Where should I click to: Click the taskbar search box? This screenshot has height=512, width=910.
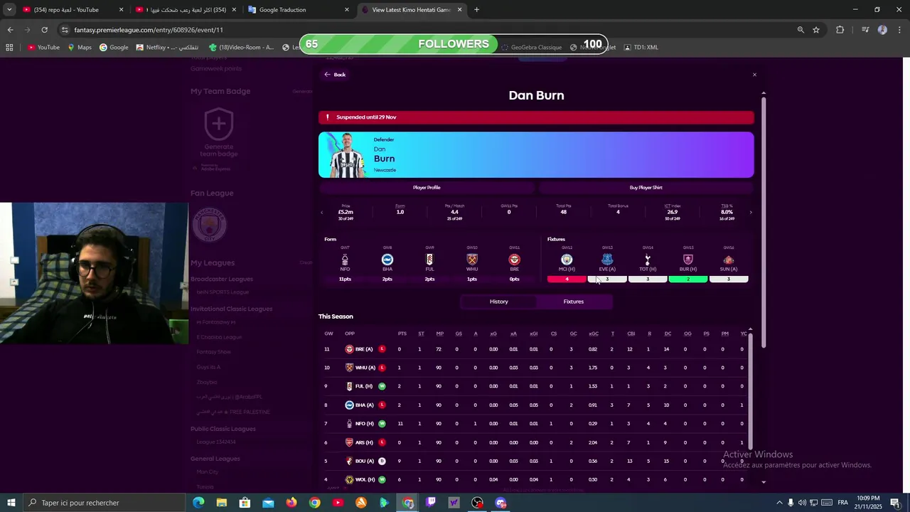[104, 503]
